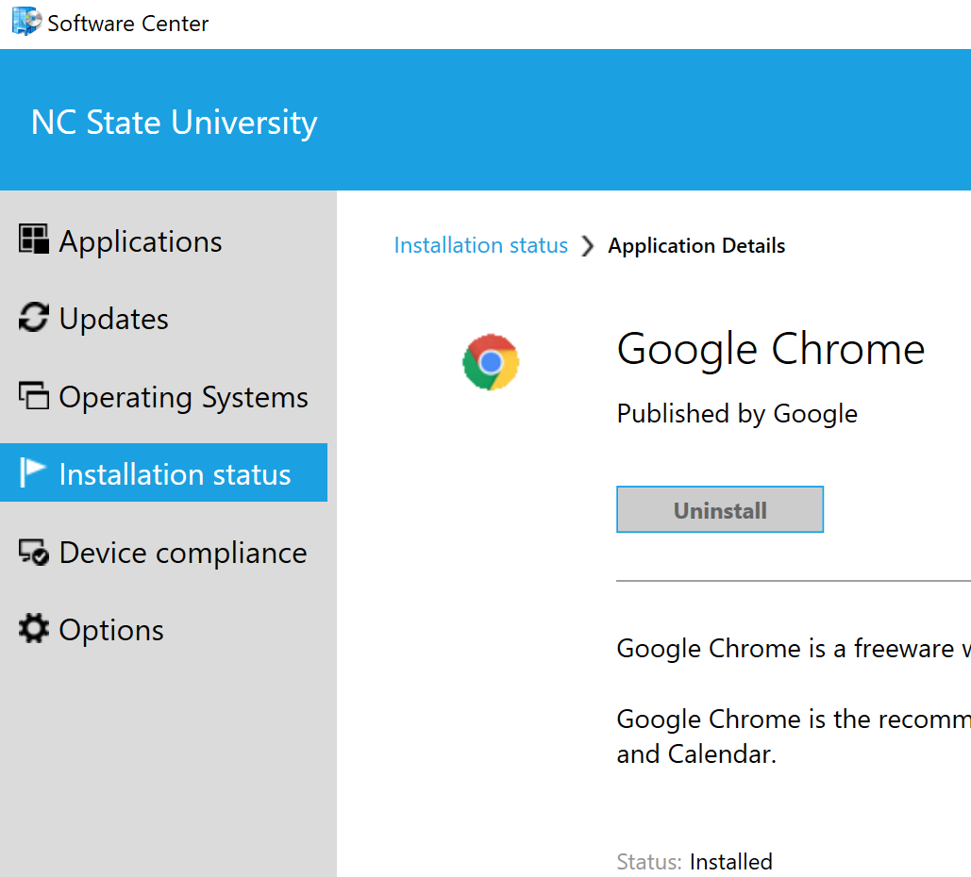Click the Updates refresh arrows icon

pos(33,317)
